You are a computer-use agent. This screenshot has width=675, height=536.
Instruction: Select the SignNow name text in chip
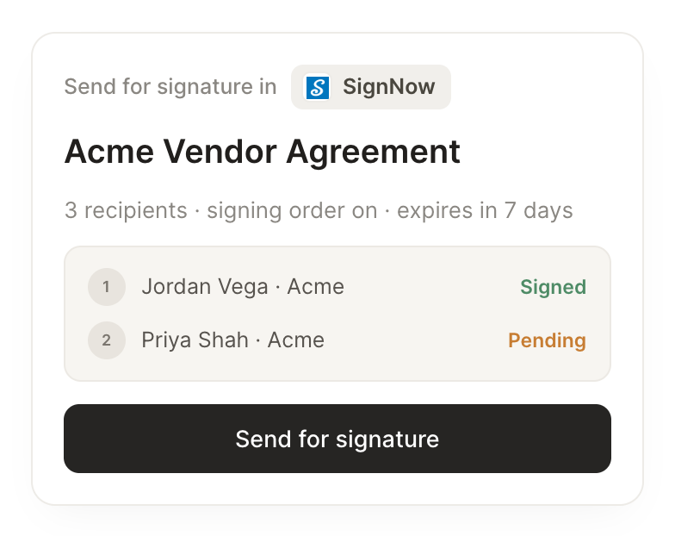(389, 86)
